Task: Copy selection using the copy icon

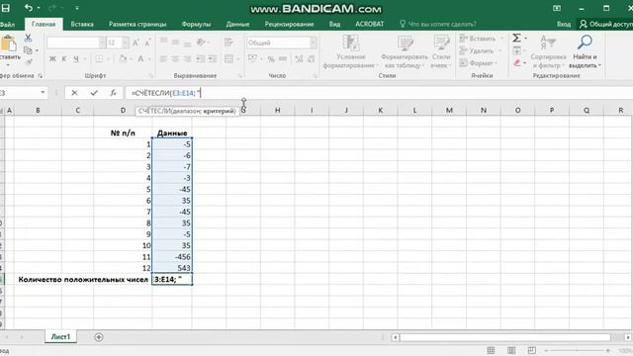Action: pyautogui.click(x=28, y=50)
